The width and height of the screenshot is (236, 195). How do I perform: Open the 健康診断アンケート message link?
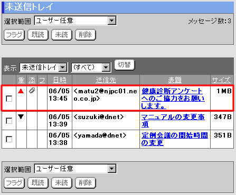(x=173, y=99)
